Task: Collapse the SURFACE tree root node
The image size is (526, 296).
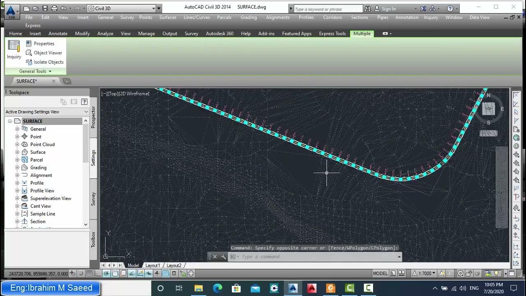Action: (x=10, y=121)
